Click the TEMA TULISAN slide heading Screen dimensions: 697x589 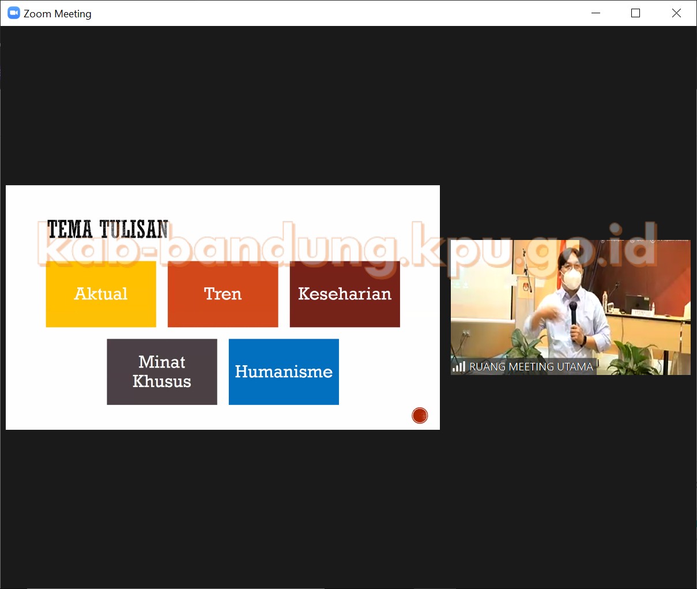[108, 230]
